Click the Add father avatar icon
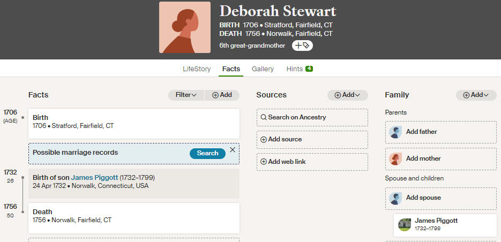Image resolution: width=501 pixels, height=242 pixels. [x=395, y=132]
